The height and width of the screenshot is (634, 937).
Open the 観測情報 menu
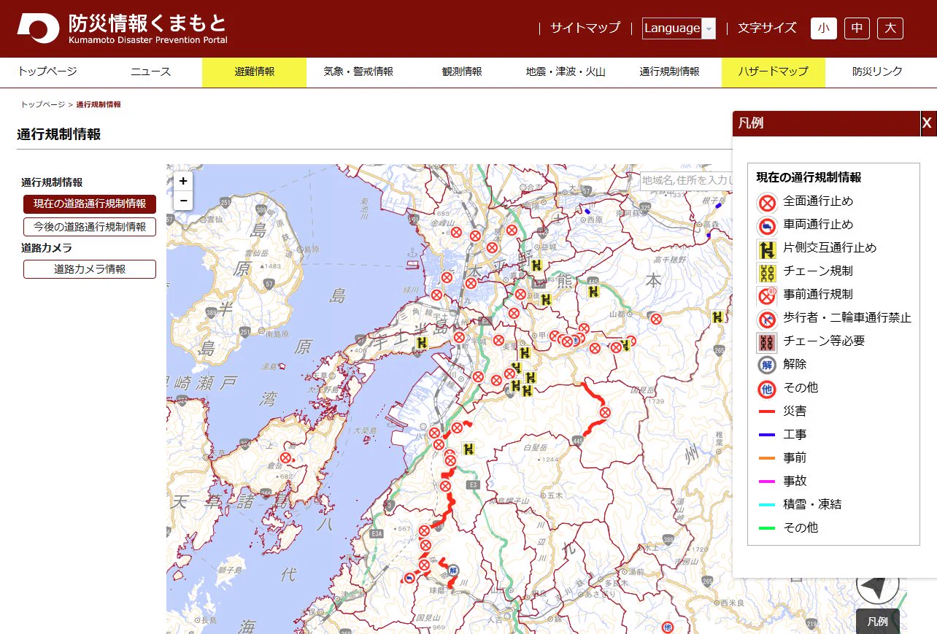coord(462,71)
